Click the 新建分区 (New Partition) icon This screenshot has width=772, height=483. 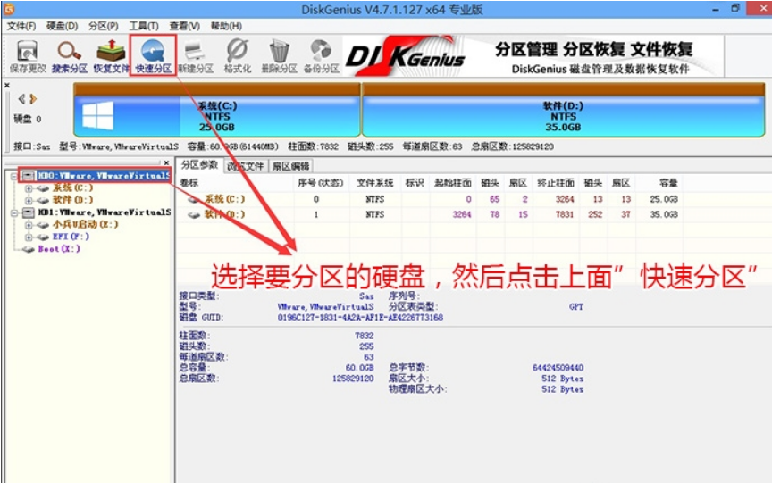pos(195,54)
